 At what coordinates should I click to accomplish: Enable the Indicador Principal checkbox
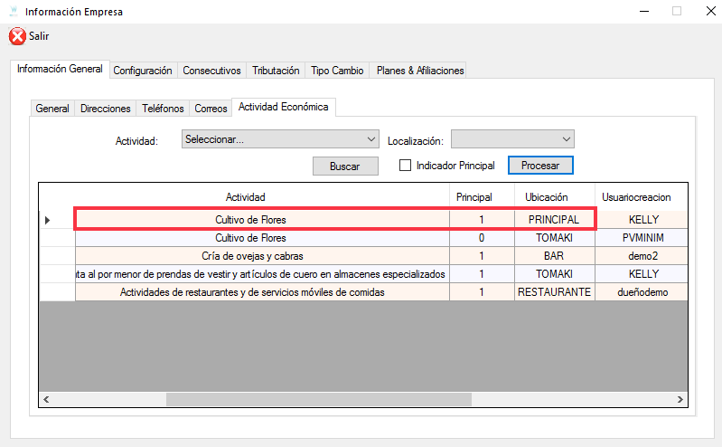(406, 166)
